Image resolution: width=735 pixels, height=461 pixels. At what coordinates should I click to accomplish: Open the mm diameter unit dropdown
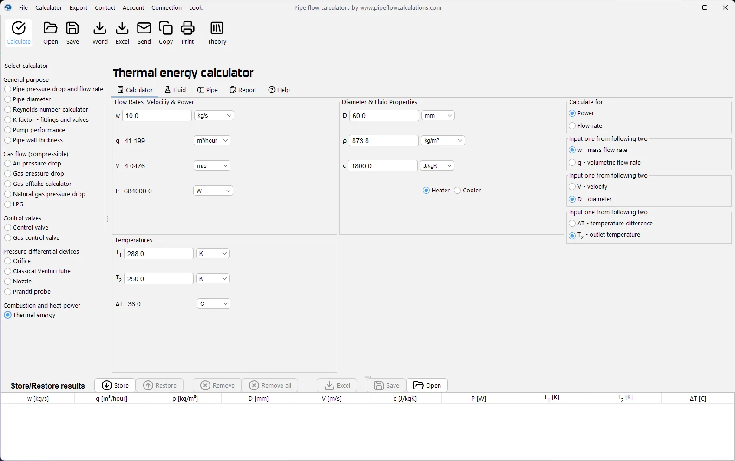click(438, 116)
